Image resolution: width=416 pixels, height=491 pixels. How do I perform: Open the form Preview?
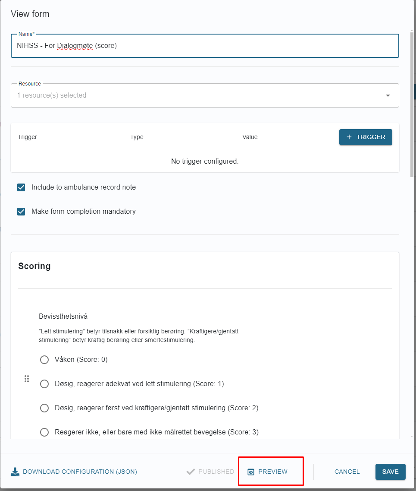[268, 472]
